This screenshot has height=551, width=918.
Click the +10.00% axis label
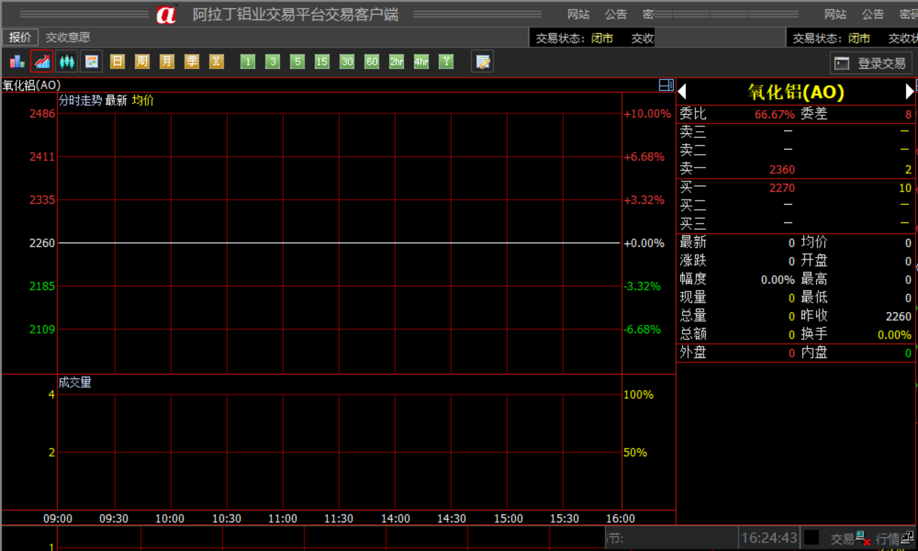point(647,114)
